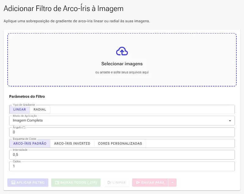This screenshot has height=194, width=244.
Task: Click the cloud upload icon
Action: coord(122,51)
